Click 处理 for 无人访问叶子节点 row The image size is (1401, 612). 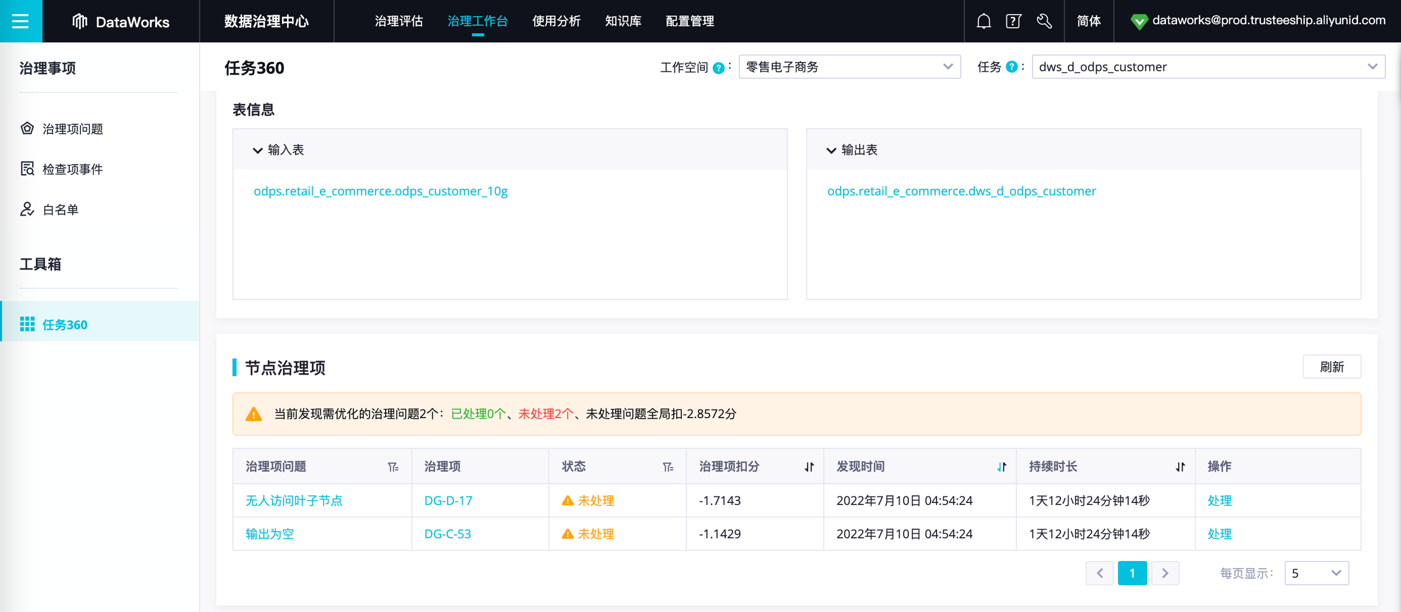[x=1219, y=501]
